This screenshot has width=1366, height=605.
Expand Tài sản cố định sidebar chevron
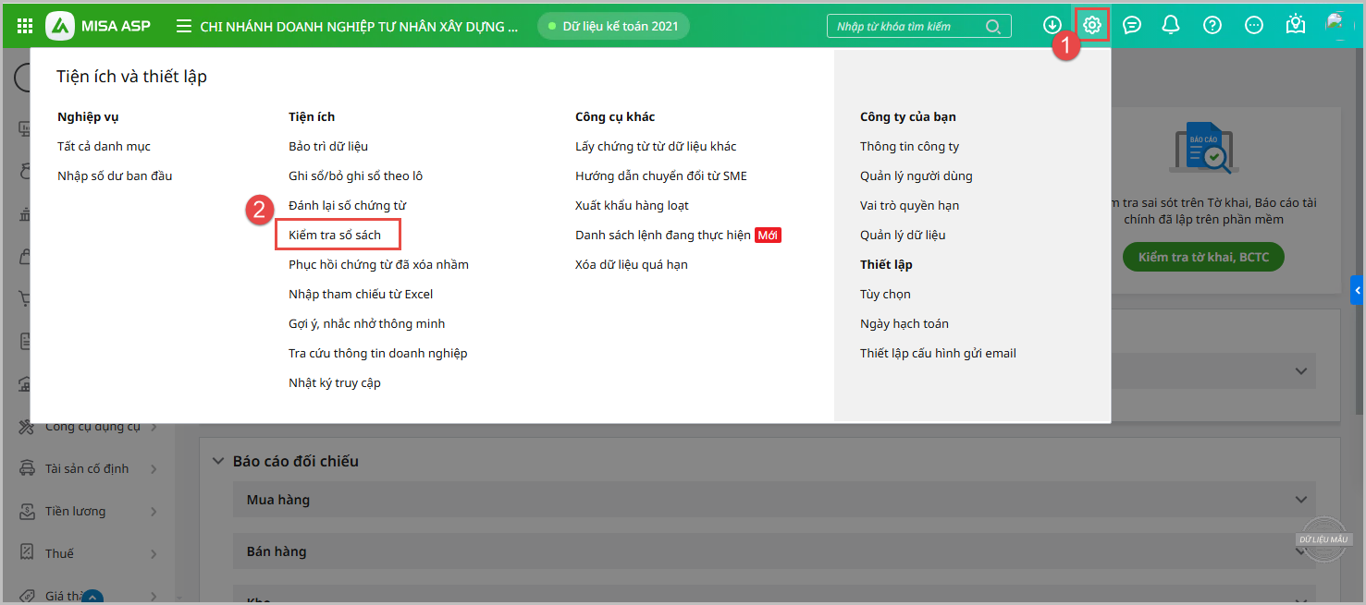click(154, 468)
